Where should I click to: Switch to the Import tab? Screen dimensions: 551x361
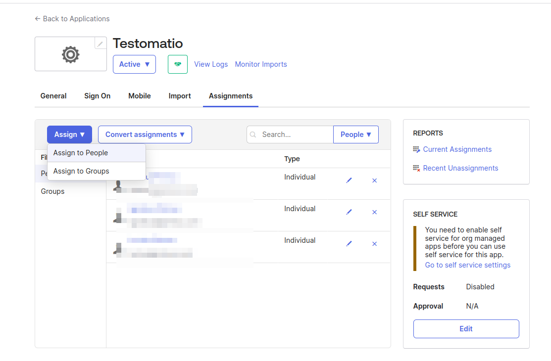pos(179,96)
